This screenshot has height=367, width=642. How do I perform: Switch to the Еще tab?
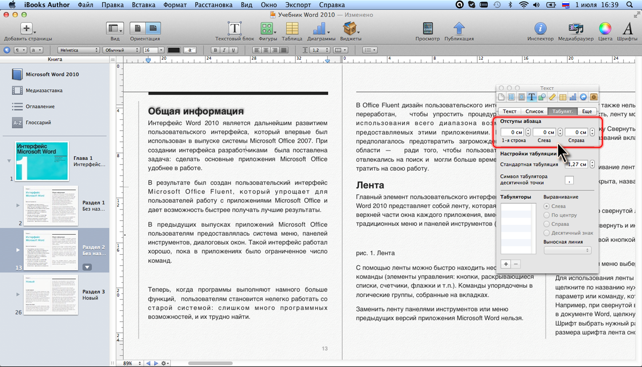pos(587,111)
